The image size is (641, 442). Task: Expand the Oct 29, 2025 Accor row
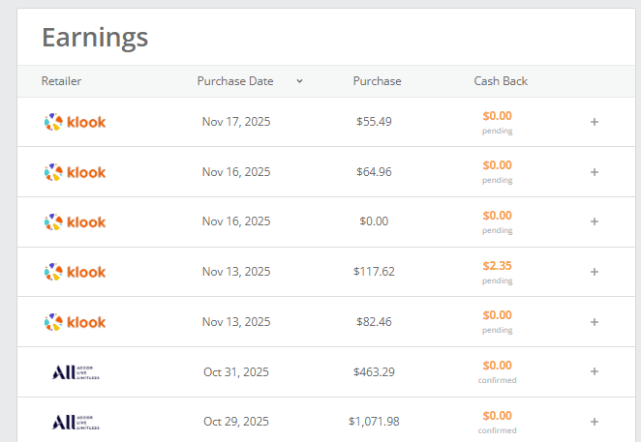(x=595, y=422)
